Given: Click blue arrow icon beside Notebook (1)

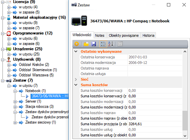Looking at the screenshot, I should point(21,91).
